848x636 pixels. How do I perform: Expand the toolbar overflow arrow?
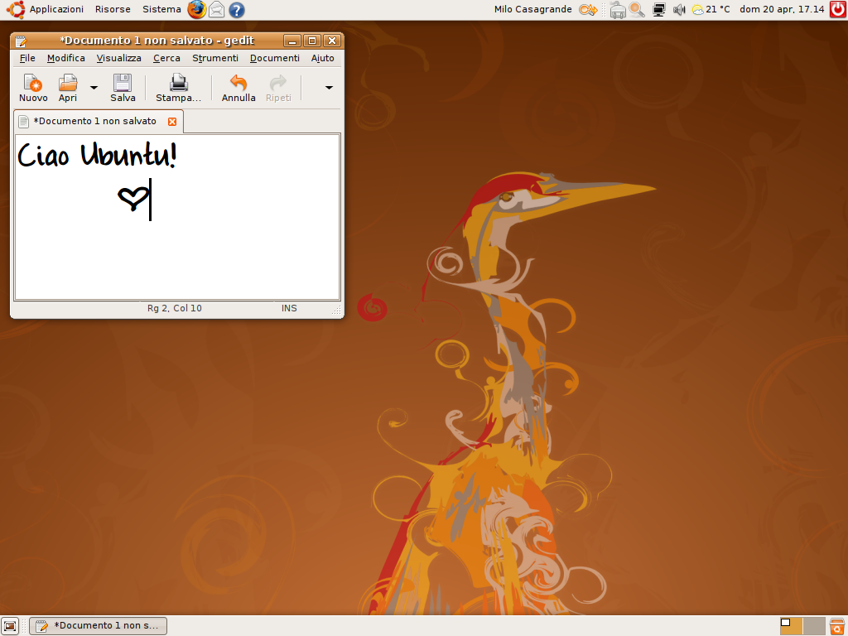pyautogui.click(x=329, y=88)
